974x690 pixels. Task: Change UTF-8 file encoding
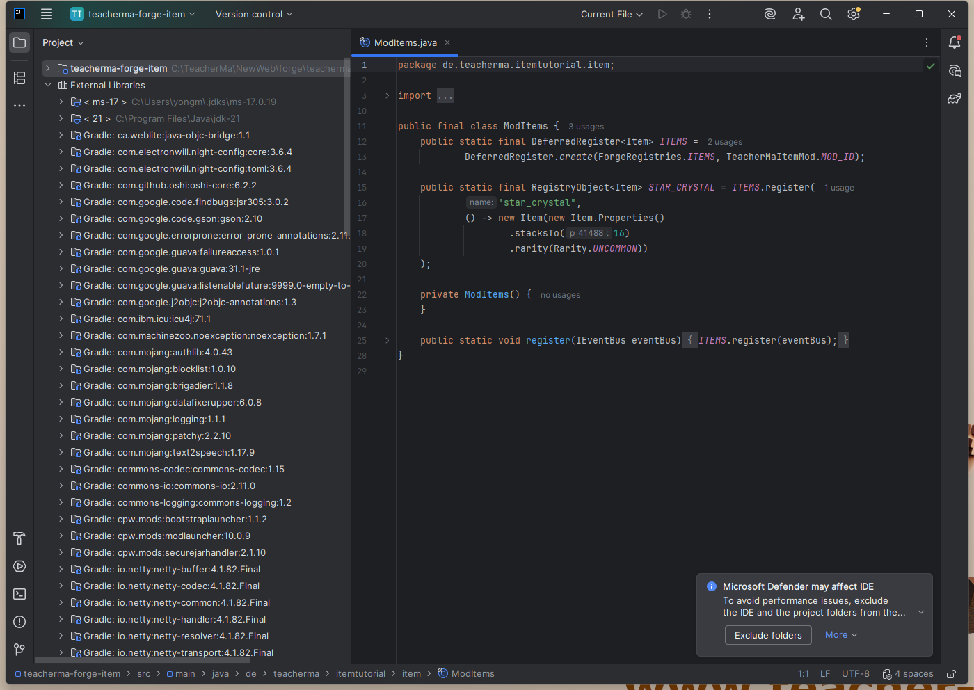click(856, 674)
